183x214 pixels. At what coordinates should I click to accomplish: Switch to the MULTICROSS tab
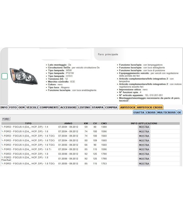pyautogui.click(x=166, y=112)
